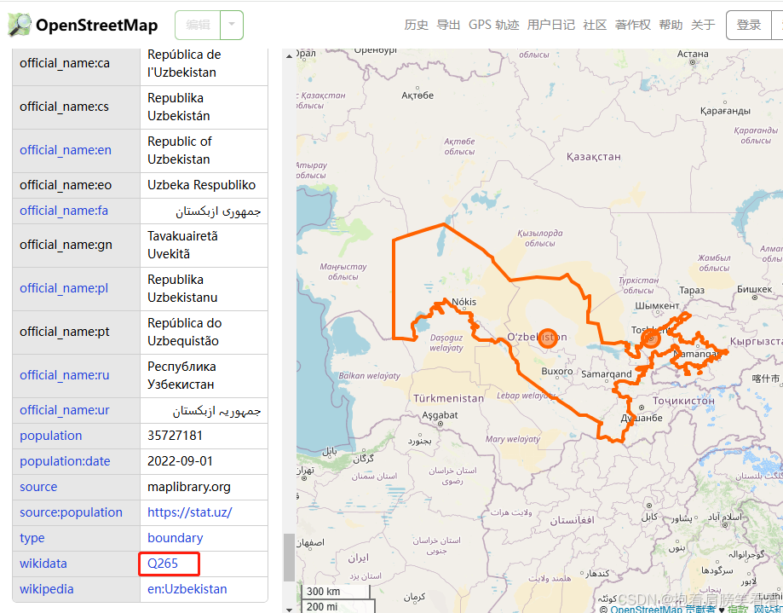Click the sidebar scrollbar thumb
783x613 pixels.
(x=289, y=558)
